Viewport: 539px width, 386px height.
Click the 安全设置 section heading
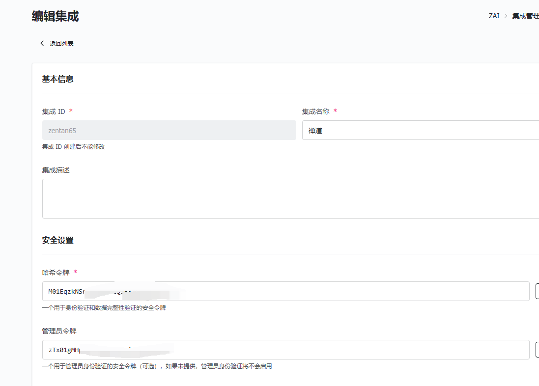(x=58, y=240)
